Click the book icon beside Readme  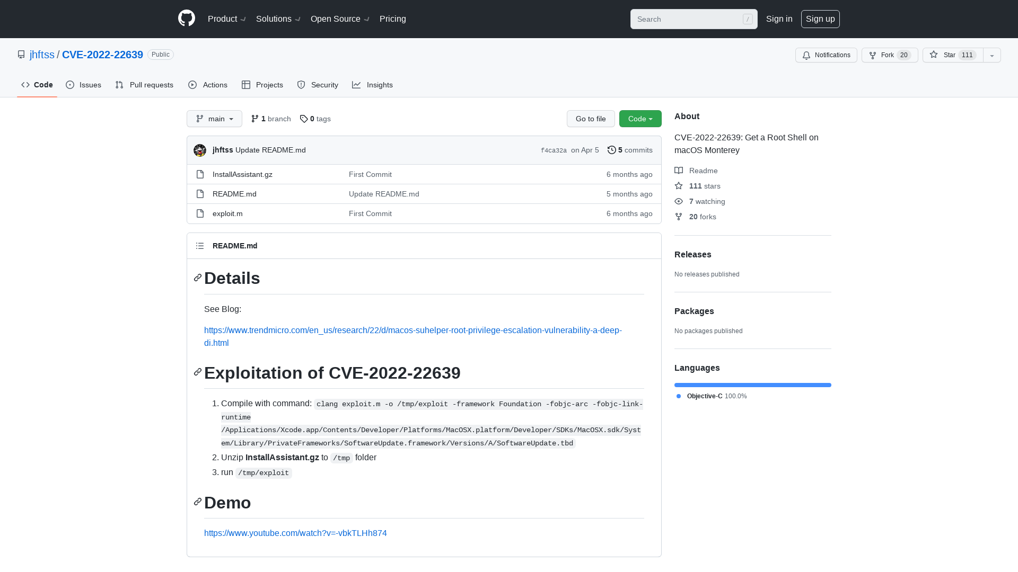[x=679, y=171]
